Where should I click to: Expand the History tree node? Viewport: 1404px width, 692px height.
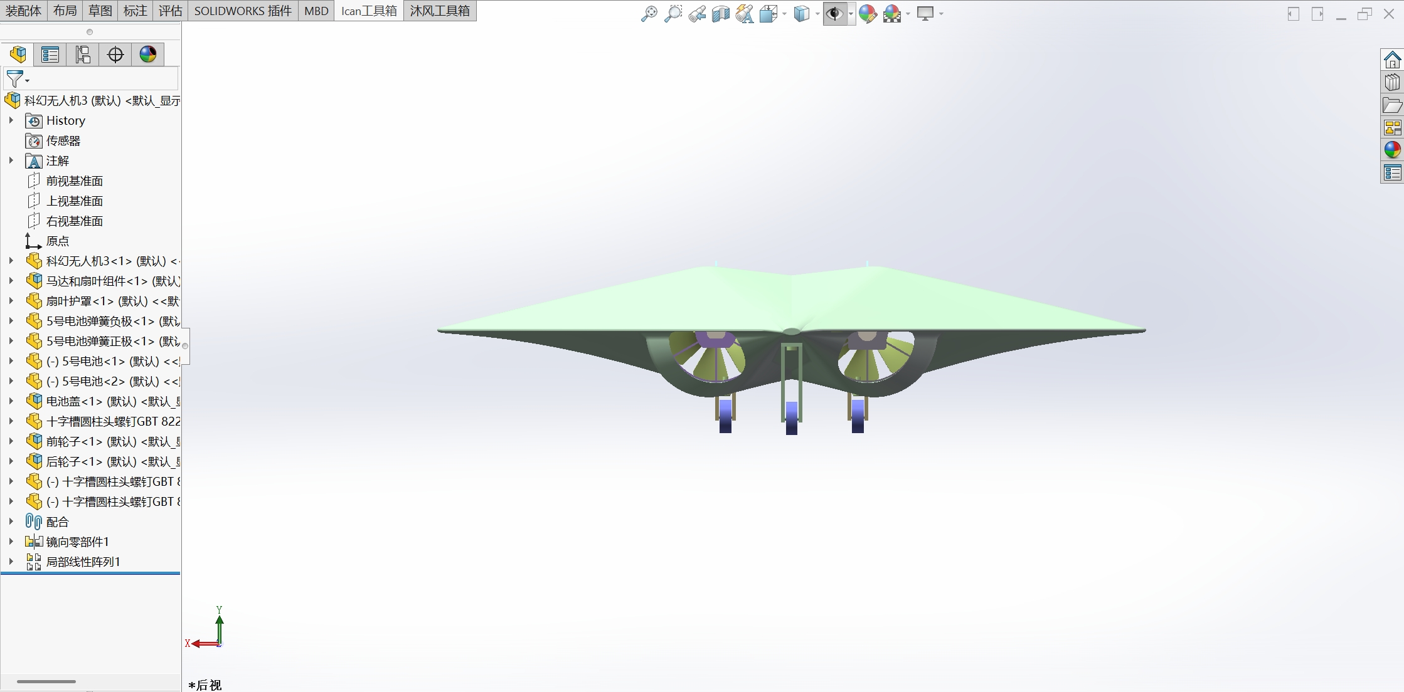(11, 120)
